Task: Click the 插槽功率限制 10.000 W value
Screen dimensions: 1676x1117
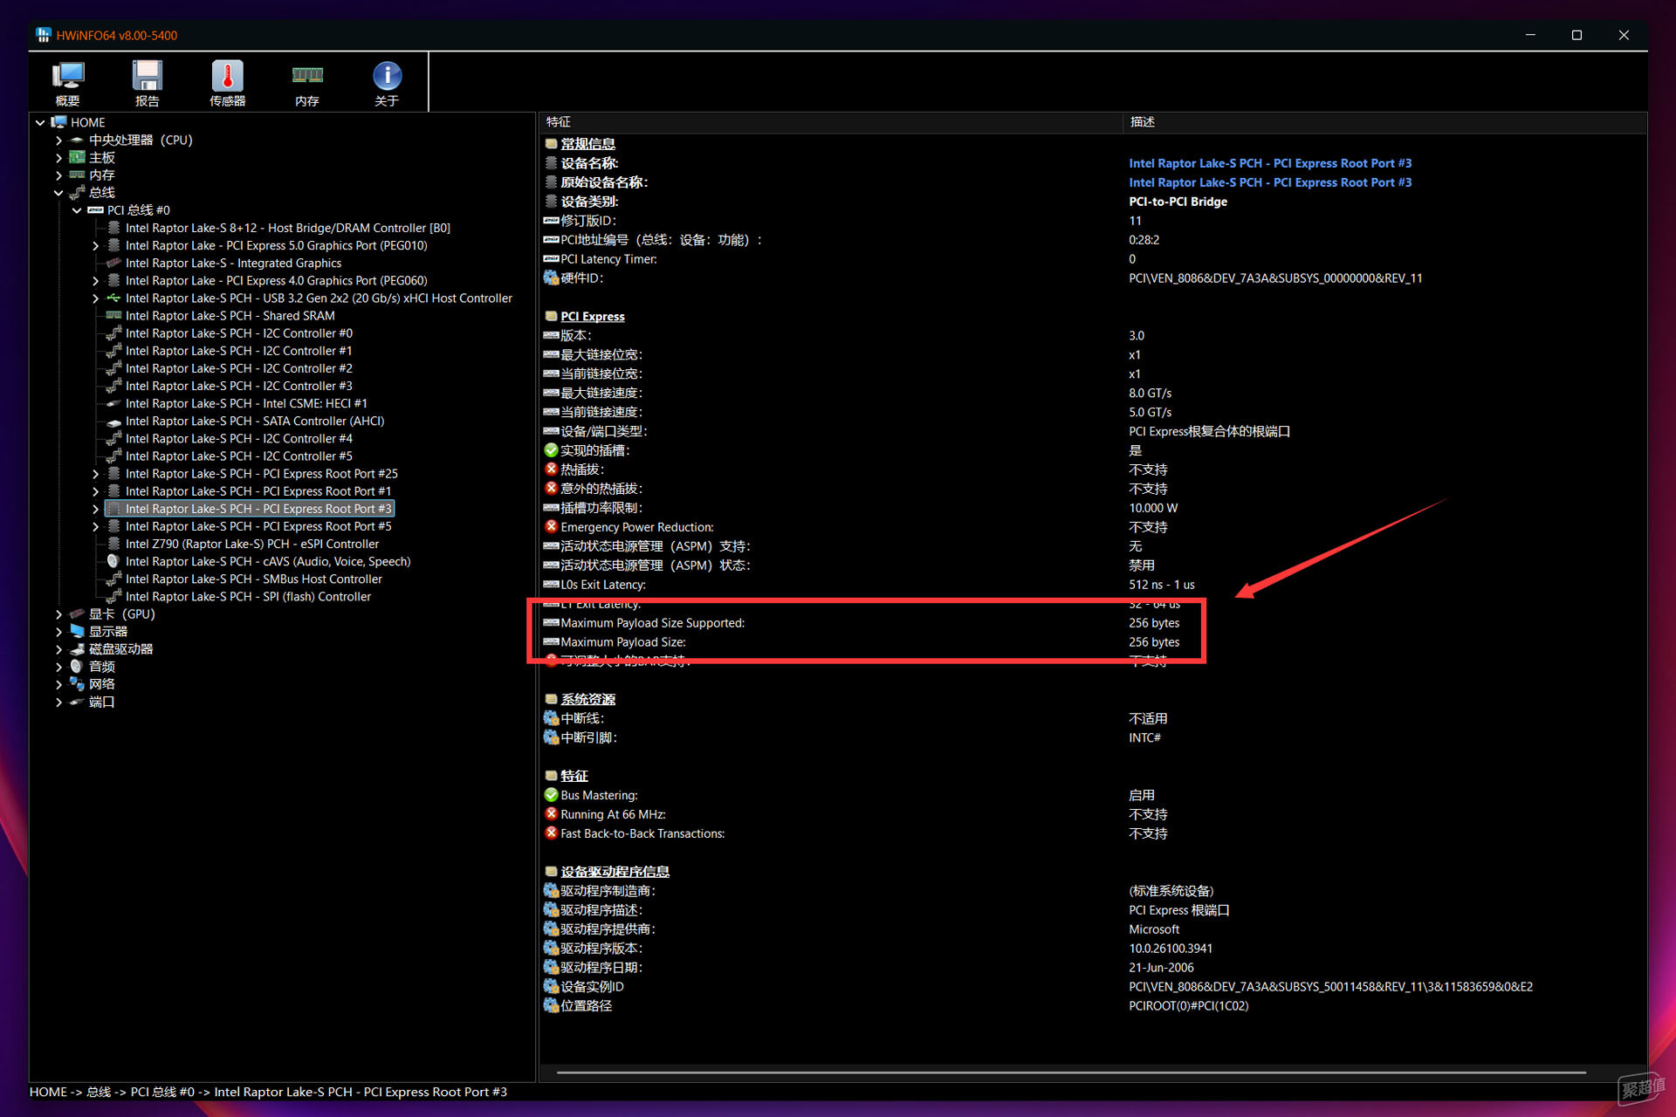Action: pos(1152,508)
